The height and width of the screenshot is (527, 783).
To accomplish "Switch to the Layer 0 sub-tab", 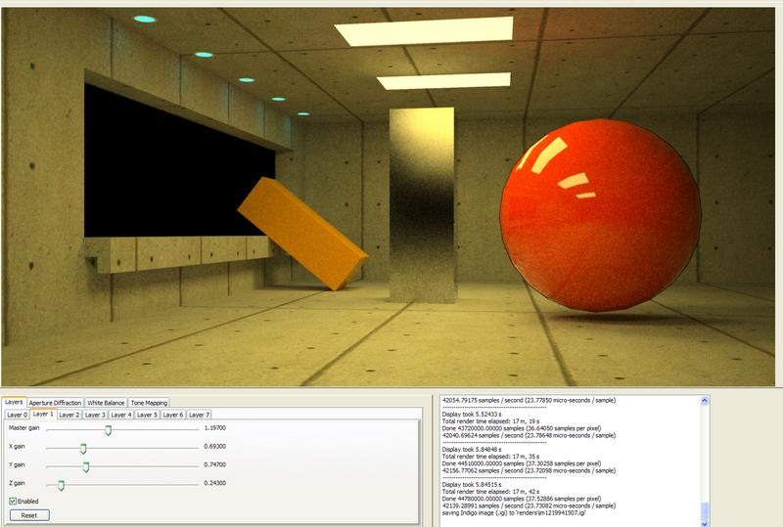I will pos(17,415).
